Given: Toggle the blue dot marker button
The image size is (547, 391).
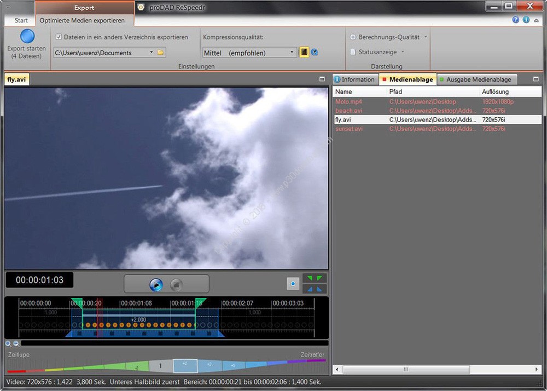Looking at the screenshot, I should [x=293, y=284].
